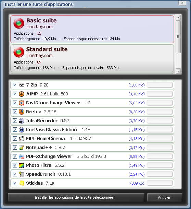
Task: Uncheck the Firefox 3.6.16 checkbox
Action: (x=15, y=112)
